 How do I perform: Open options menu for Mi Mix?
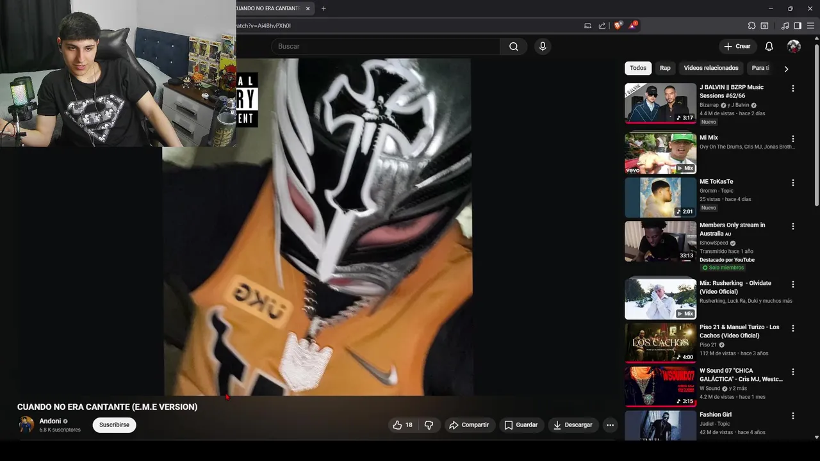(x=793, y=139)
